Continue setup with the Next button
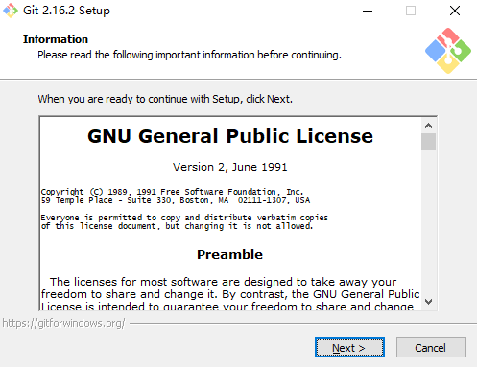Screen dimensions: 477x369 point(349,348)
